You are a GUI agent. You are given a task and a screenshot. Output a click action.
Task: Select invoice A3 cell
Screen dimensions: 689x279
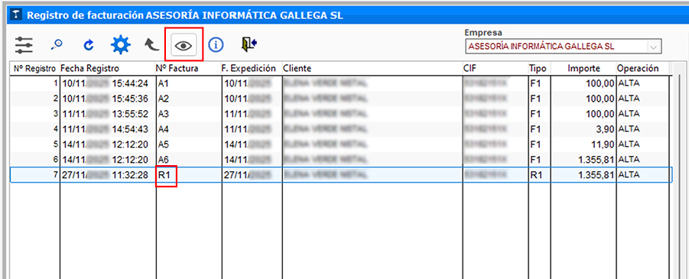tap(189, 114)
